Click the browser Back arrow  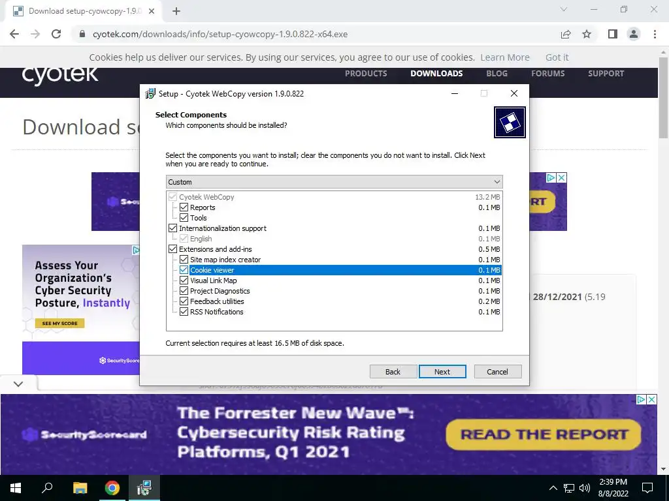[14, 34]
